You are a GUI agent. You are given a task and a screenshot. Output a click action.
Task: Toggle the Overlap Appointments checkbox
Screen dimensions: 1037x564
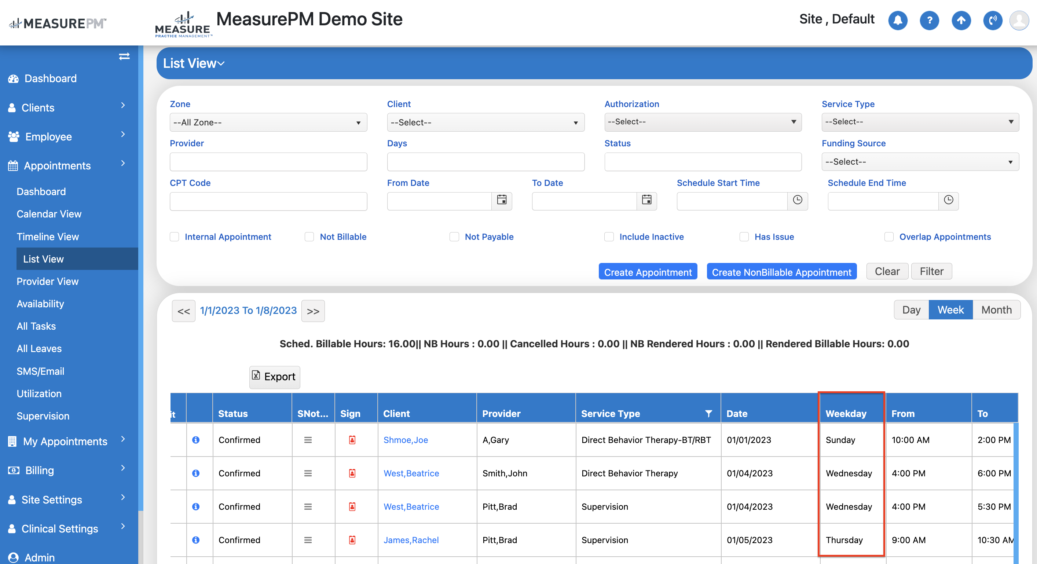coord(889,237)
